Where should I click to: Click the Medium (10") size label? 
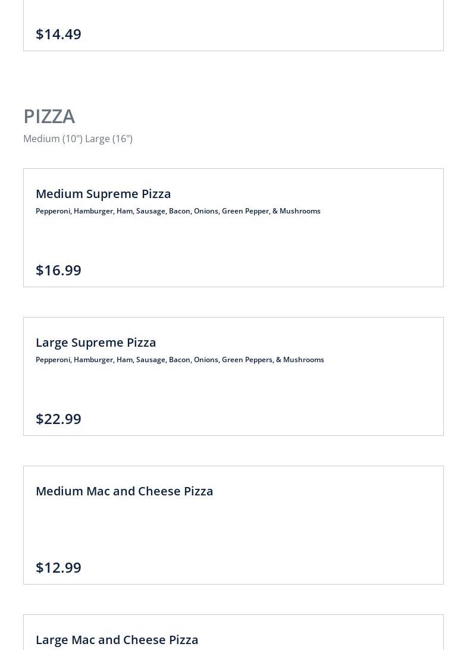[x=53, y=139]
